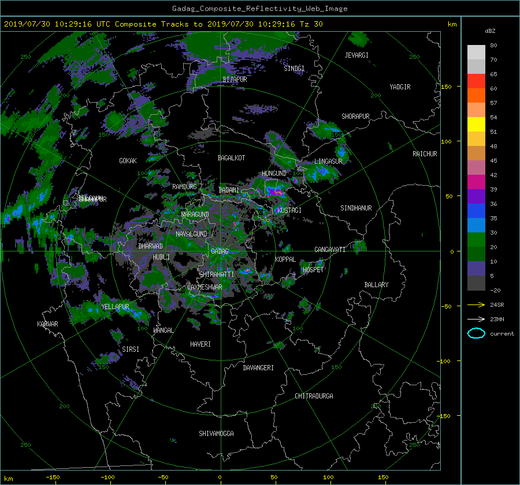Select the YELLAPUR label
This screenshot has width=520, height=485.
click(x=115, y=307)
